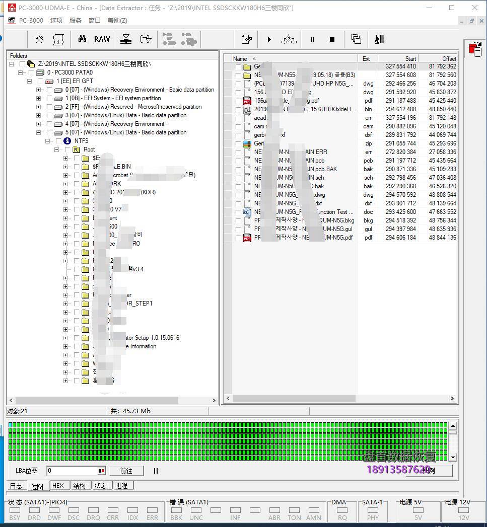
Task: Open the 服务 menu
Action: [75, 21]
